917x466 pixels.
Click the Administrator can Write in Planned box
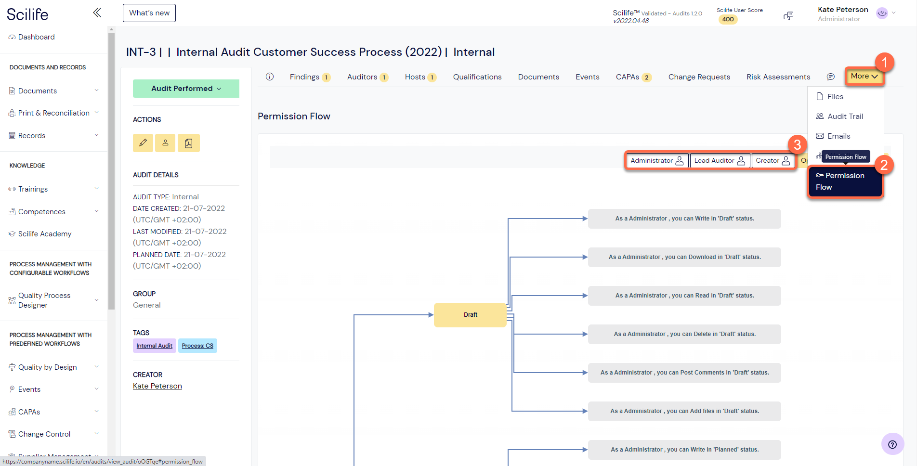point(684,450)
